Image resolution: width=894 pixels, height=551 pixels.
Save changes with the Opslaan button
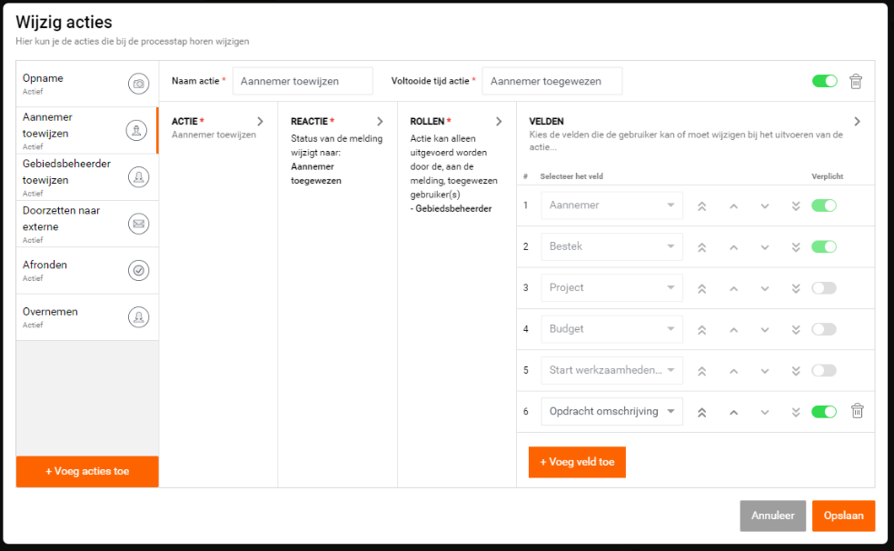coord(843,516)
